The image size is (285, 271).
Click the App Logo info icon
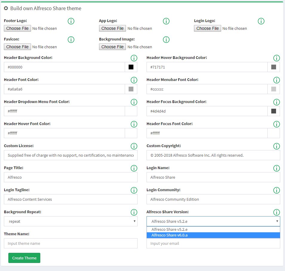point(166,21)
